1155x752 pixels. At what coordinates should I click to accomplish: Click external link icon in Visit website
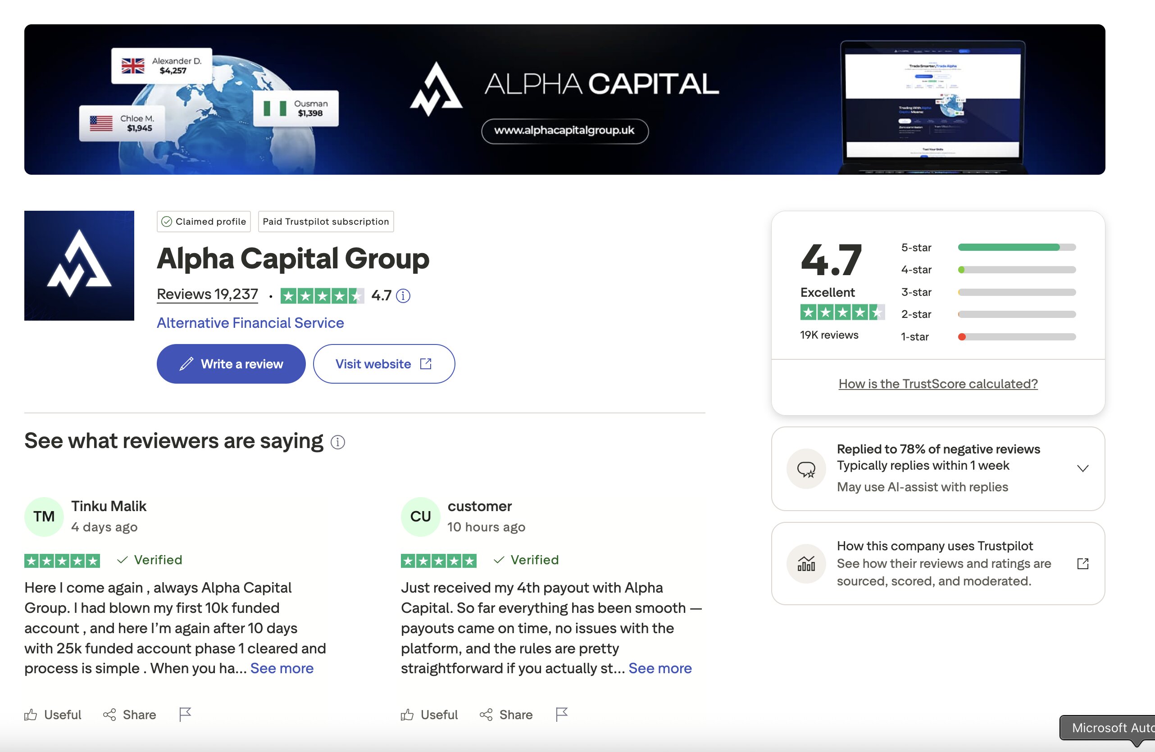(426, 364)
